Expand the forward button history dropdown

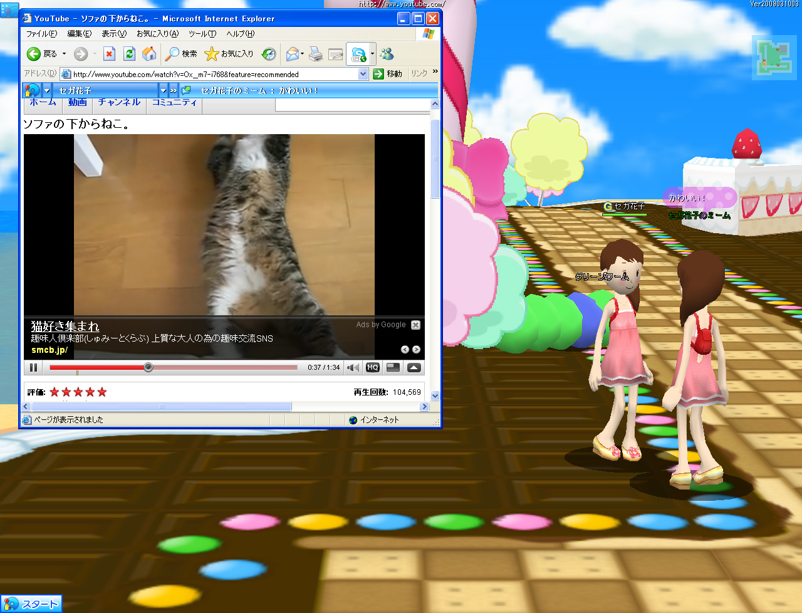click(95, 54)
